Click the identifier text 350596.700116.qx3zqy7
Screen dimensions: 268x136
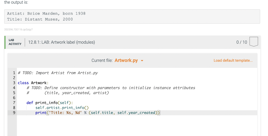(x=18, y=30)
